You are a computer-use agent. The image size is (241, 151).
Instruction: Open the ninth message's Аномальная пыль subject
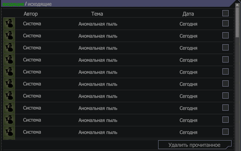point(98,120)
